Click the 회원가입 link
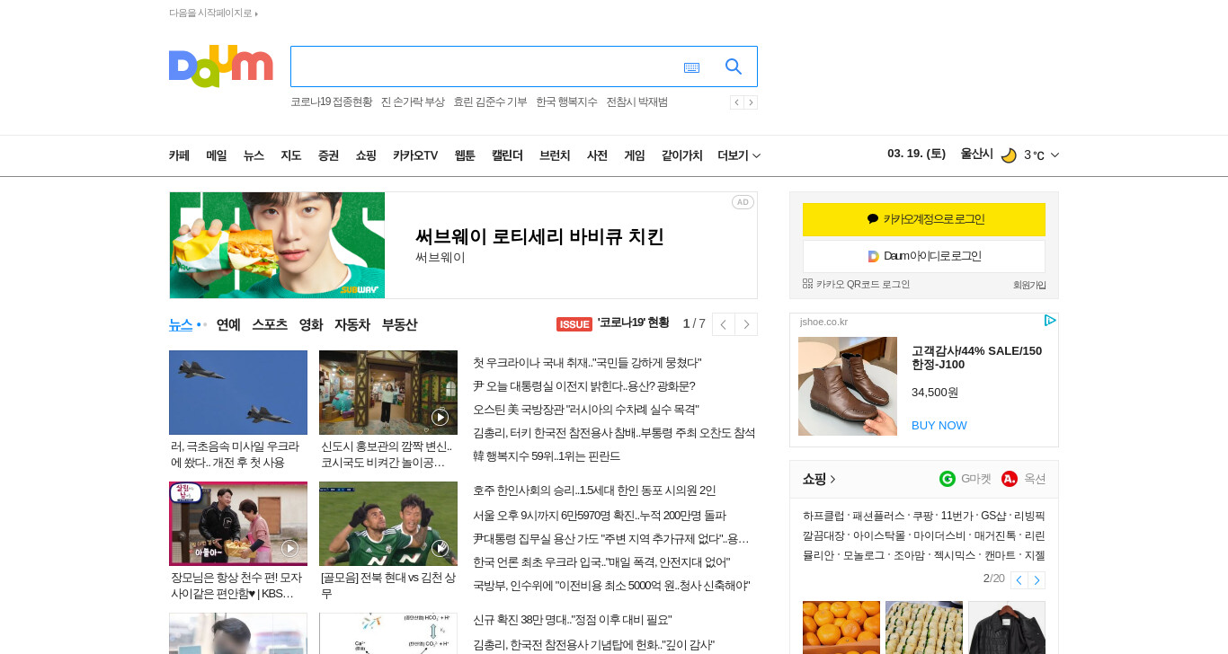 tap(1029, 285)
